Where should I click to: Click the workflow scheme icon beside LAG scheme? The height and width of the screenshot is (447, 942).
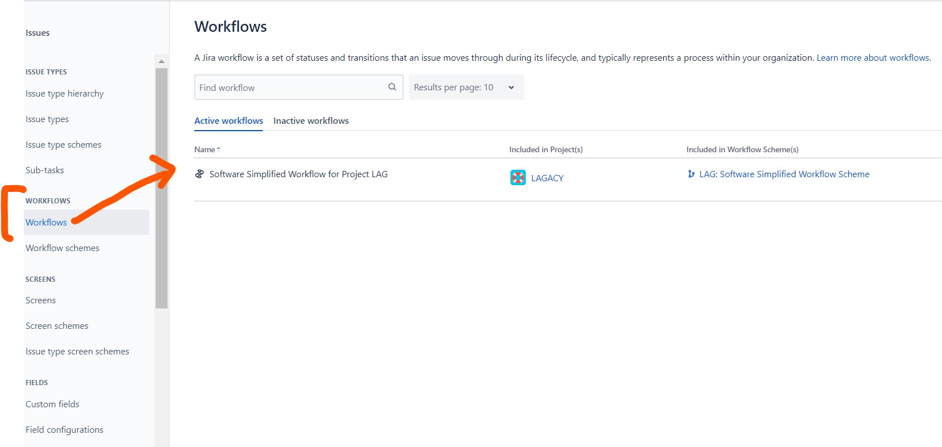691,174
